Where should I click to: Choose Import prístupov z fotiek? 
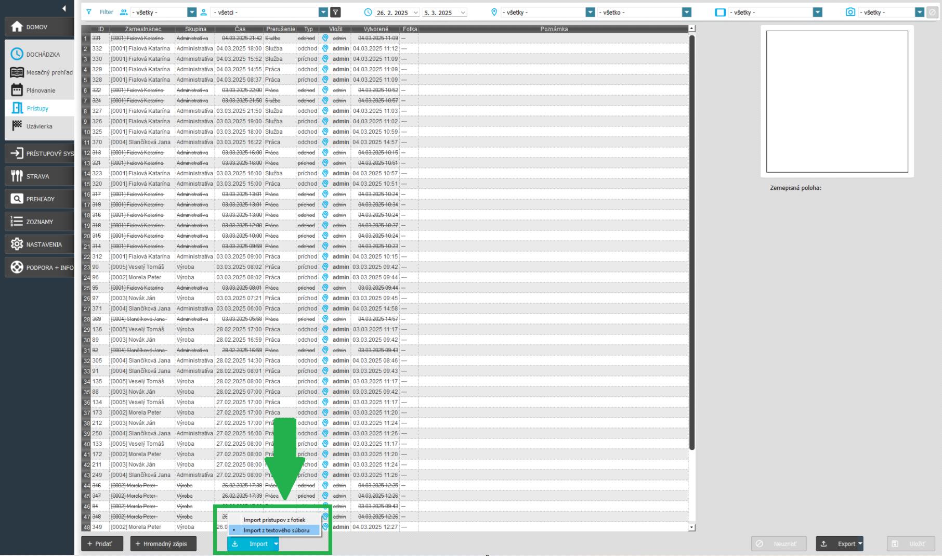(x=274, y=520)
